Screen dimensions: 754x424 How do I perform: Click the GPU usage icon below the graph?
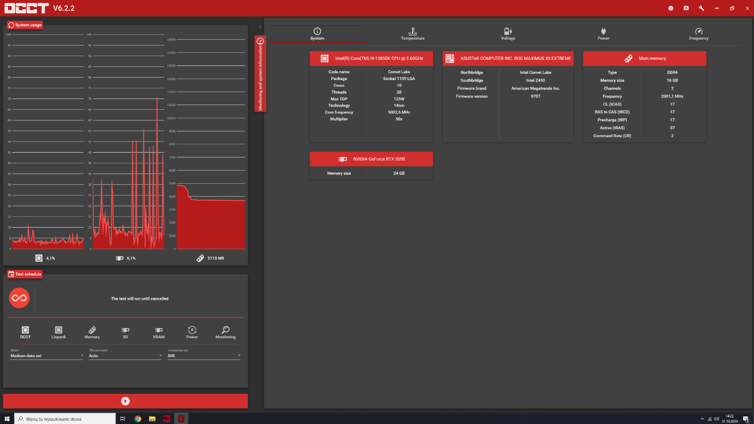[120, 258]
